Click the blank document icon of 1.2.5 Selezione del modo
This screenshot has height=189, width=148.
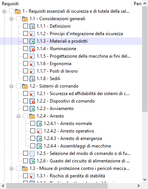click(32, 153)
